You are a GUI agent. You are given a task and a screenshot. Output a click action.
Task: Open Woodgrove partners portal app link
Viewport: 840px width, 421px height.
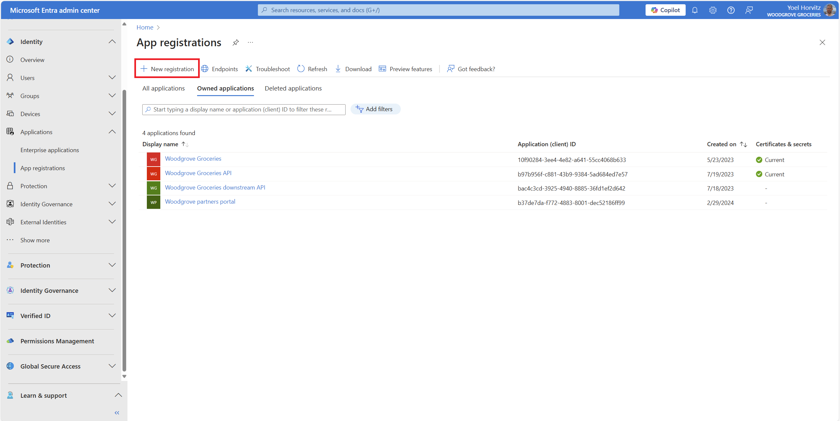pyautogui.click(x=200, y=202)
